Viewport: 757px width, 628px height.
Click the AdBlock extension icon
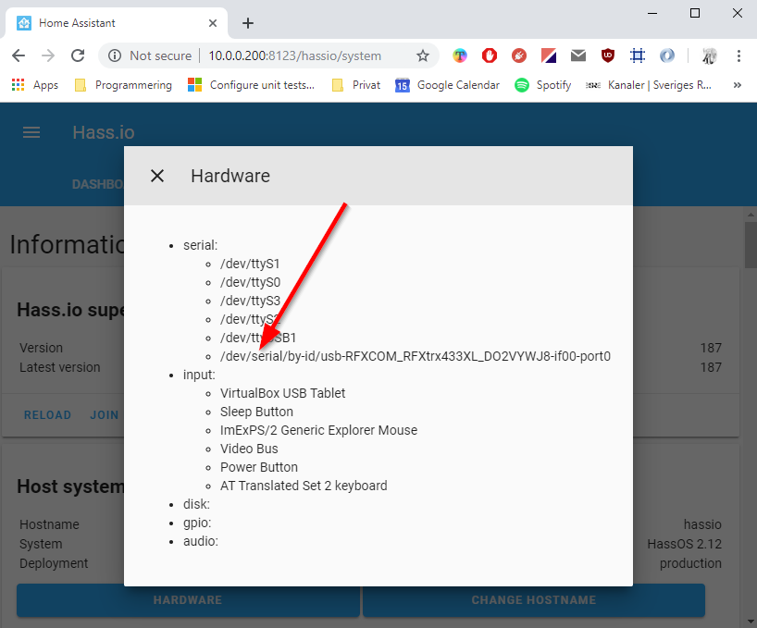pyautogui.click(x=490, y=55)
